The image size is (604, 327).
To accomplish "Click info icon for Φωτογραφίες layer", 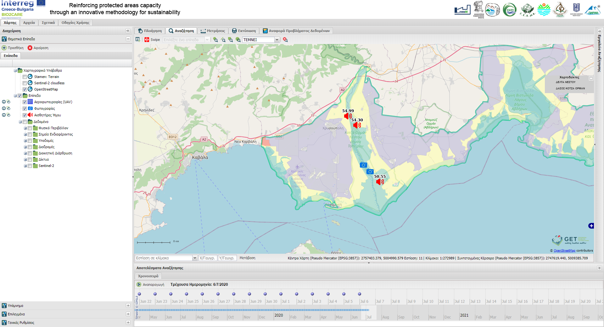I will point(4,108).
